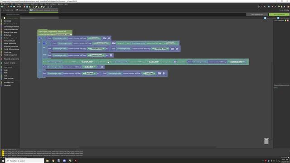Open the Resources menu
This screenshot has height=163, width=290.
coord(26,4)
